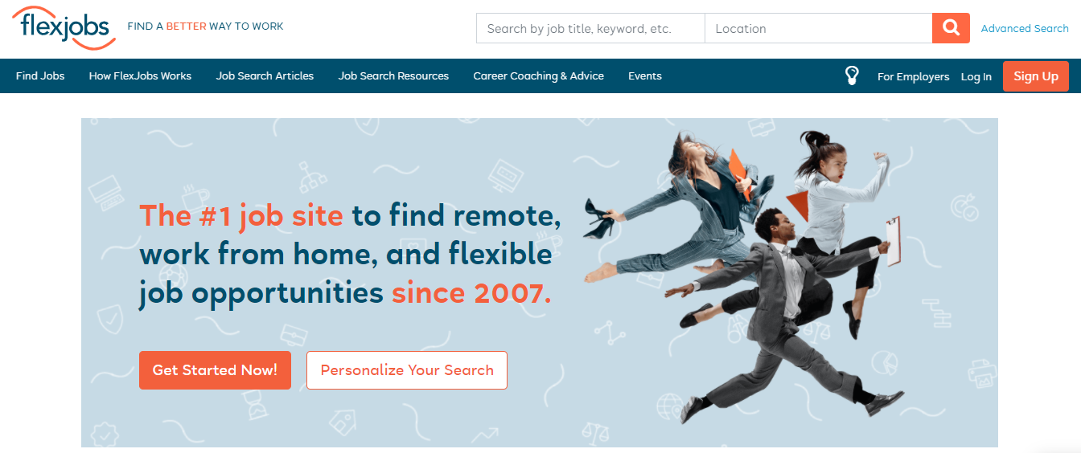Click the jumping businesspeople hero image

[743, 275]
